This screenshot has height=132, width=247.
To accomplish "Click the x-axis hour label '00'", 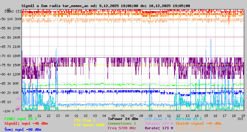I will 67,116.
